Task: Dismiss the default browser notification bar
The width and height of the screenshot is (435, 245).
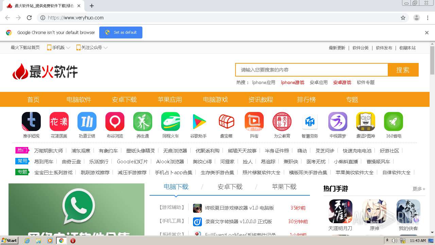Action: tap(427, 33)
